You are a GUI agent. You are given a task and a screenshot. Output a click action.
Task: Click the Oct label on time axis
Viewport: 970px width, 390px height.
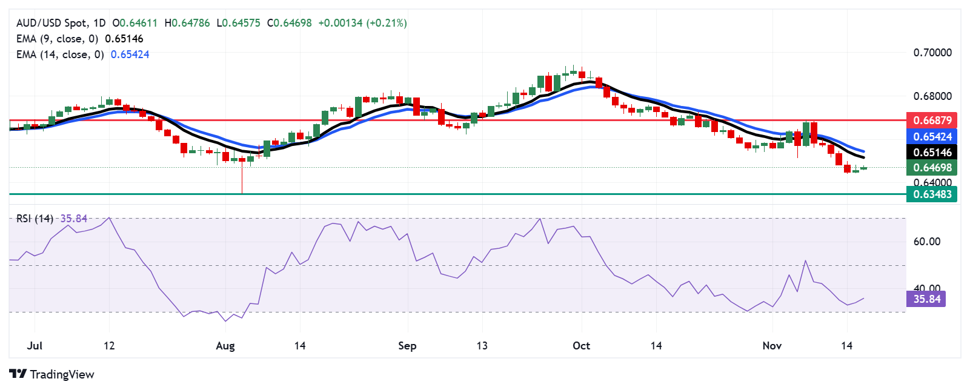pos(581,346)
